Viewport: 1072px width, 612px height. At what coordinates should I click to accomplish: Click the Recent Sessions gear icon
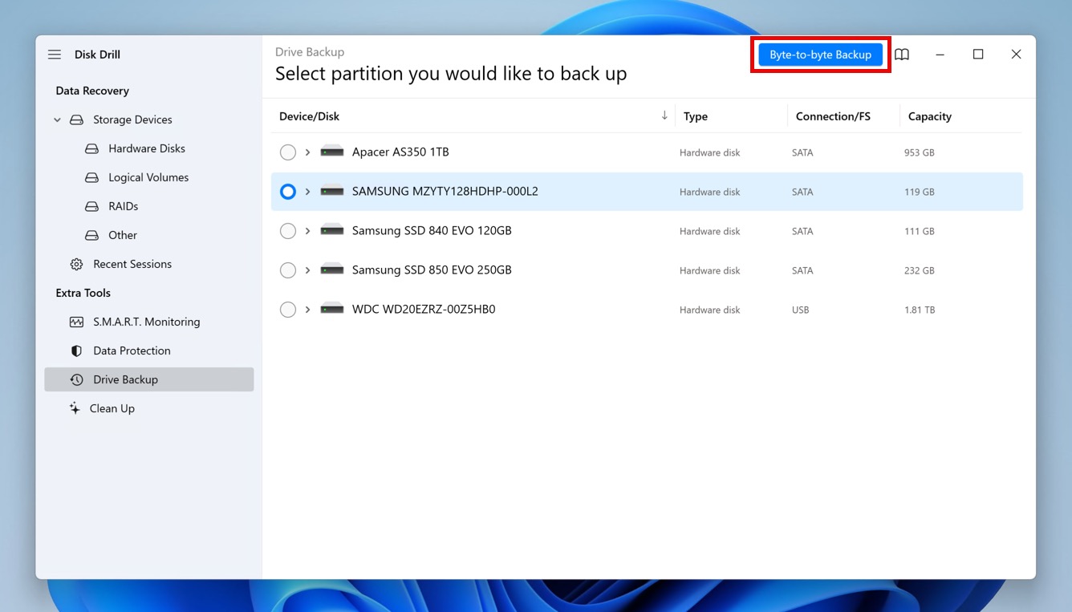[x=76, y=264]
